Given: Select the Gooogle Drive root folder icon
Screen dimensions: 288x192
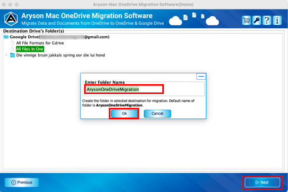Looking at the screenshot, I should (x=6, y=37).
